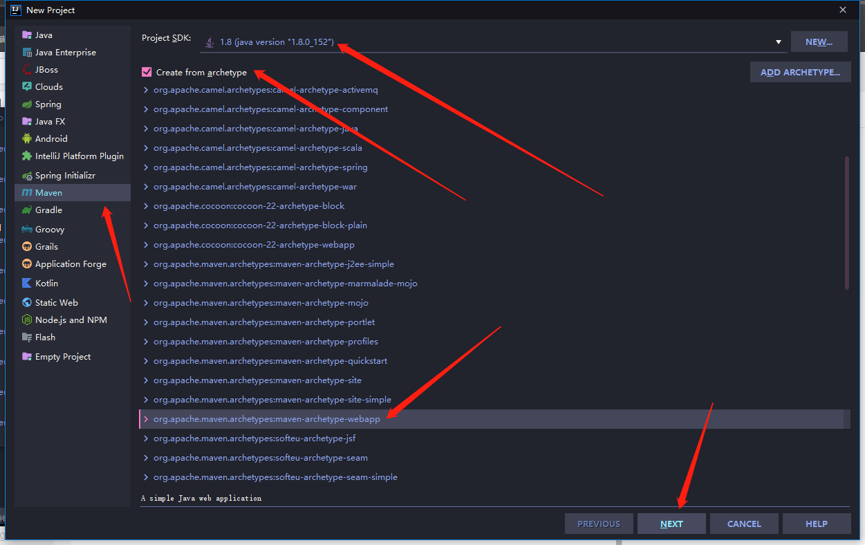
Task: Click the Java cup icon in SDK field
Action: [x=210, y=42]
